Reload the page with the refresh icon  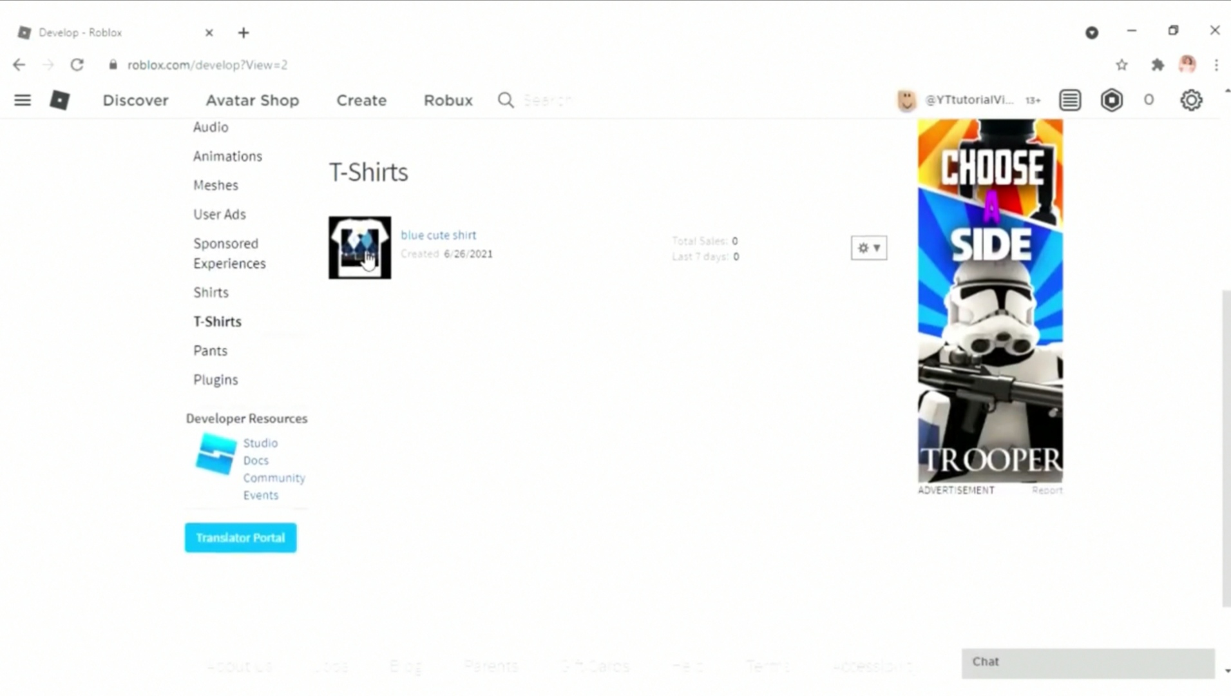(x=77, y=64)
